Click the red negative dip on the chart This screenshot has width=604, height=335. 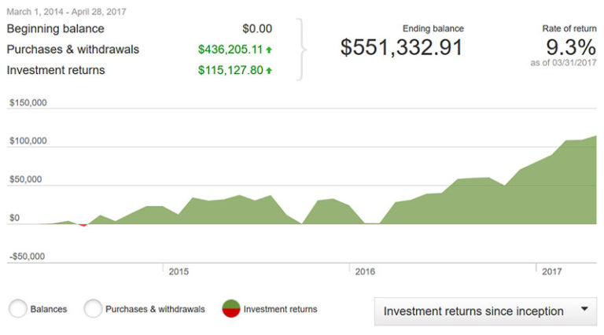[83, 225]
